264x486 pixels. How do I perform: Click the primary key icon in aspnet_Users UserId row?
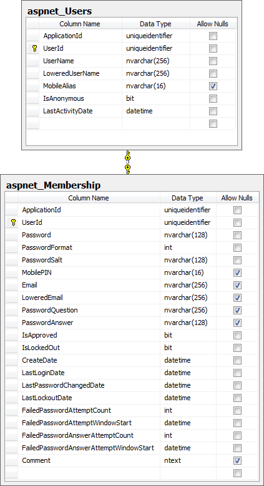coord(34,48)
